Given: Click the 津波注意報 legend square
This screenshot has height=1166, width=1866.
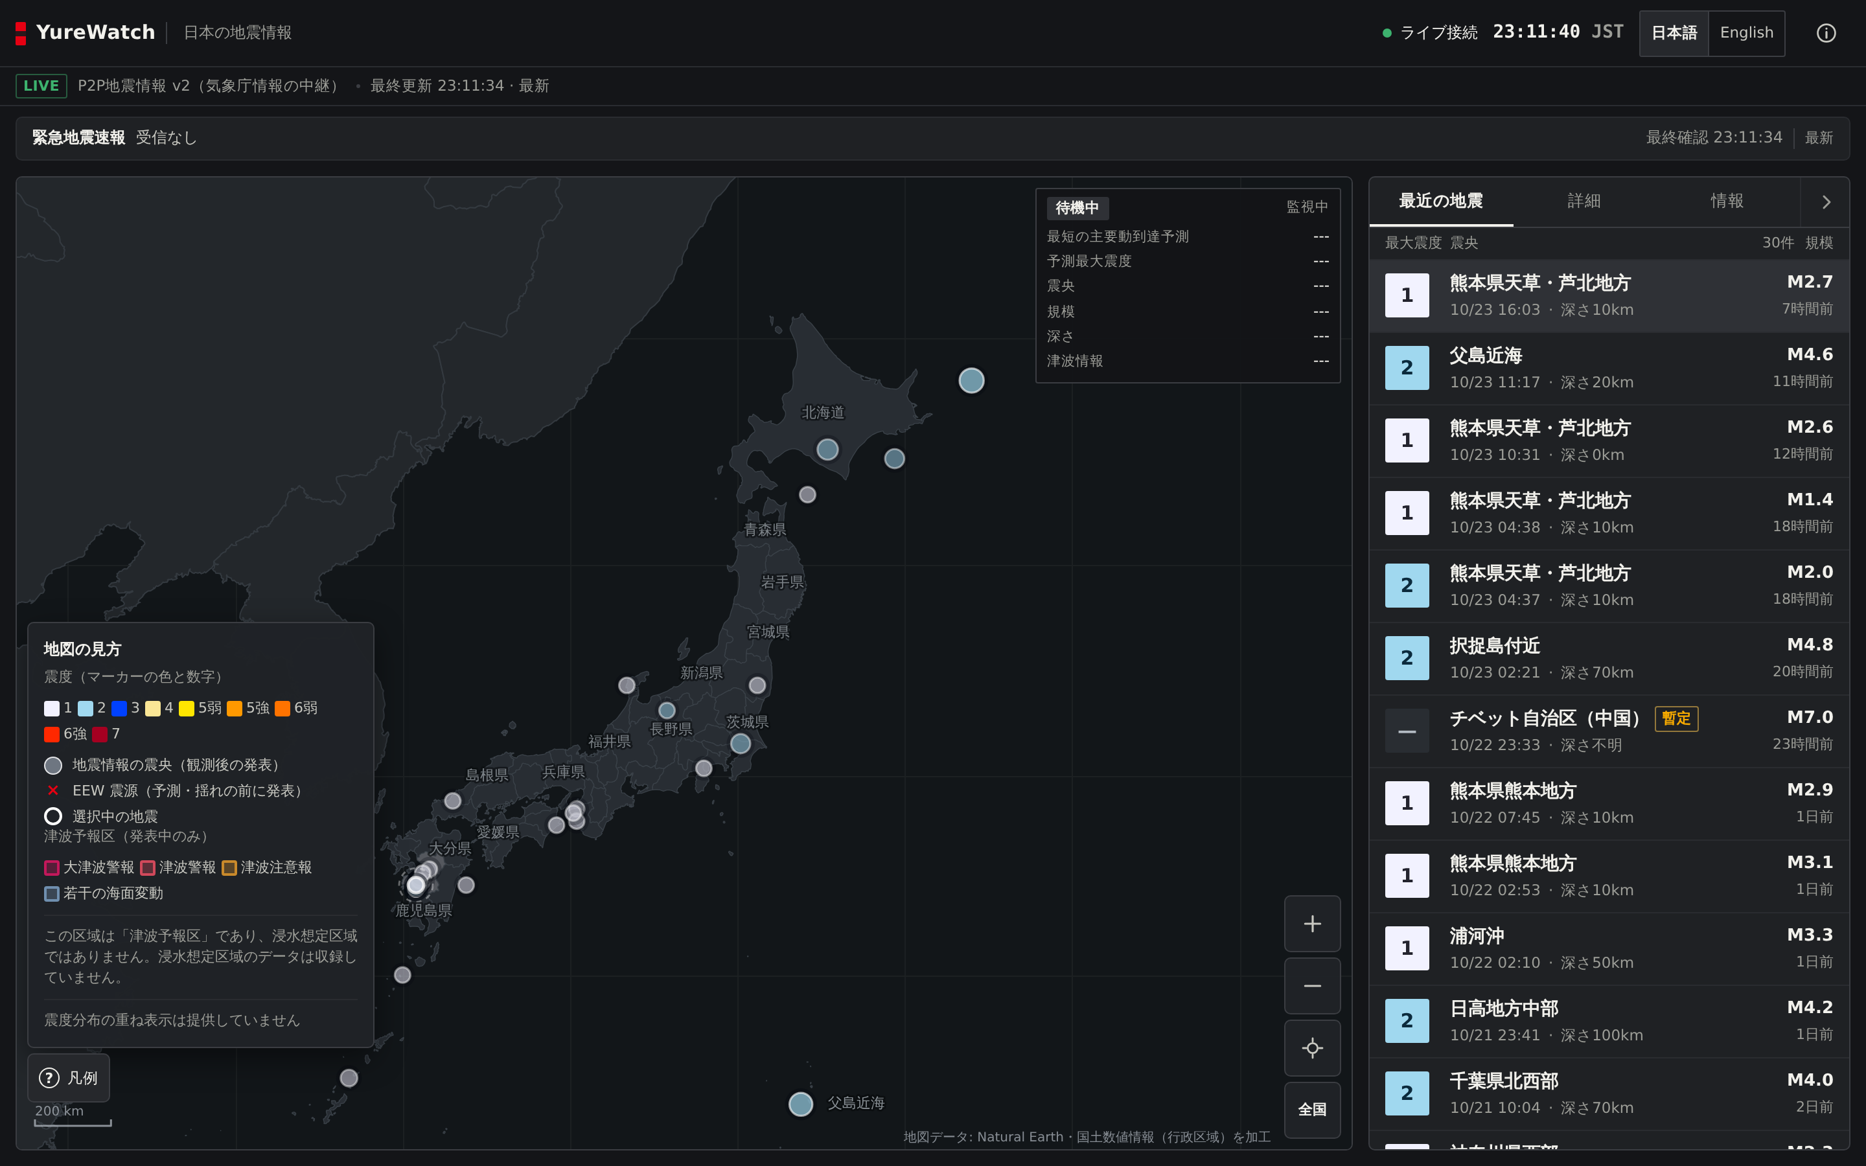Looking at the screenshot, I should click(x=229, y=867).
